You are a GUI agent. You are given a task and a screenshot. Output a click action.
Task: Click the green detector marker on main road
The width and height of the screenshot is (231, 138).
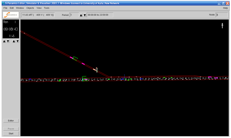pos(84,78)
